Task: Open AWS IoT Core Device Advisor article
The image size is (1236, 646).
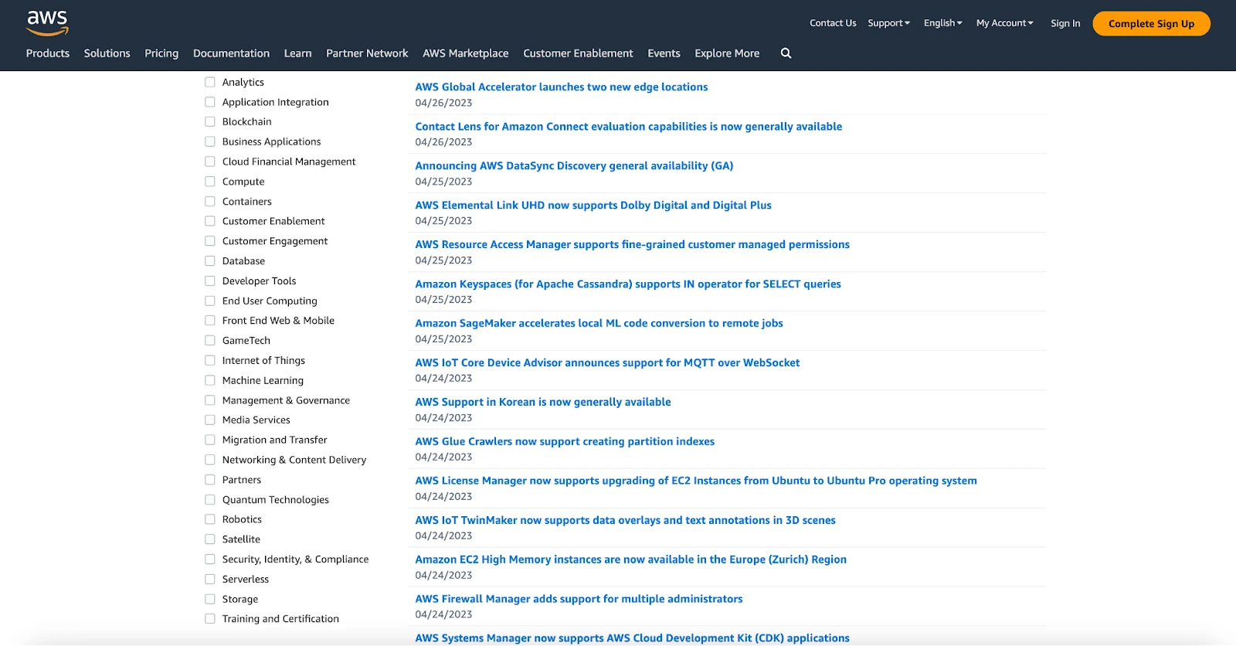Action: pos(607,363)
